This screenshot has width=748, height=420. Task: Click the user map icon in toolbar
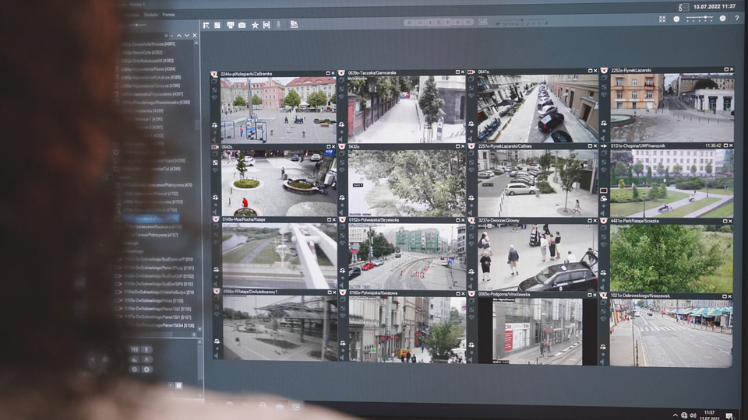click(x=294, y=25)
